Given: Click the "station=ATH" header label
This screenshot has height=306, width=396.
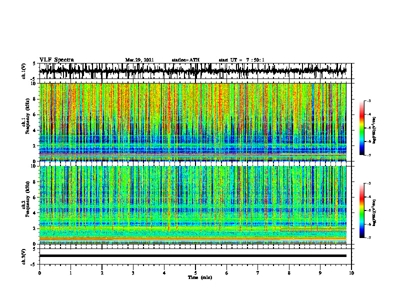Looking at the screenshot, I should [x=185, y=60].
